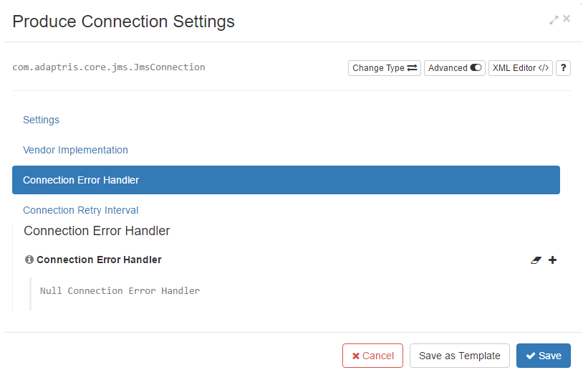Open the XML Editor
Screen dimensions: 583x380
521,68
